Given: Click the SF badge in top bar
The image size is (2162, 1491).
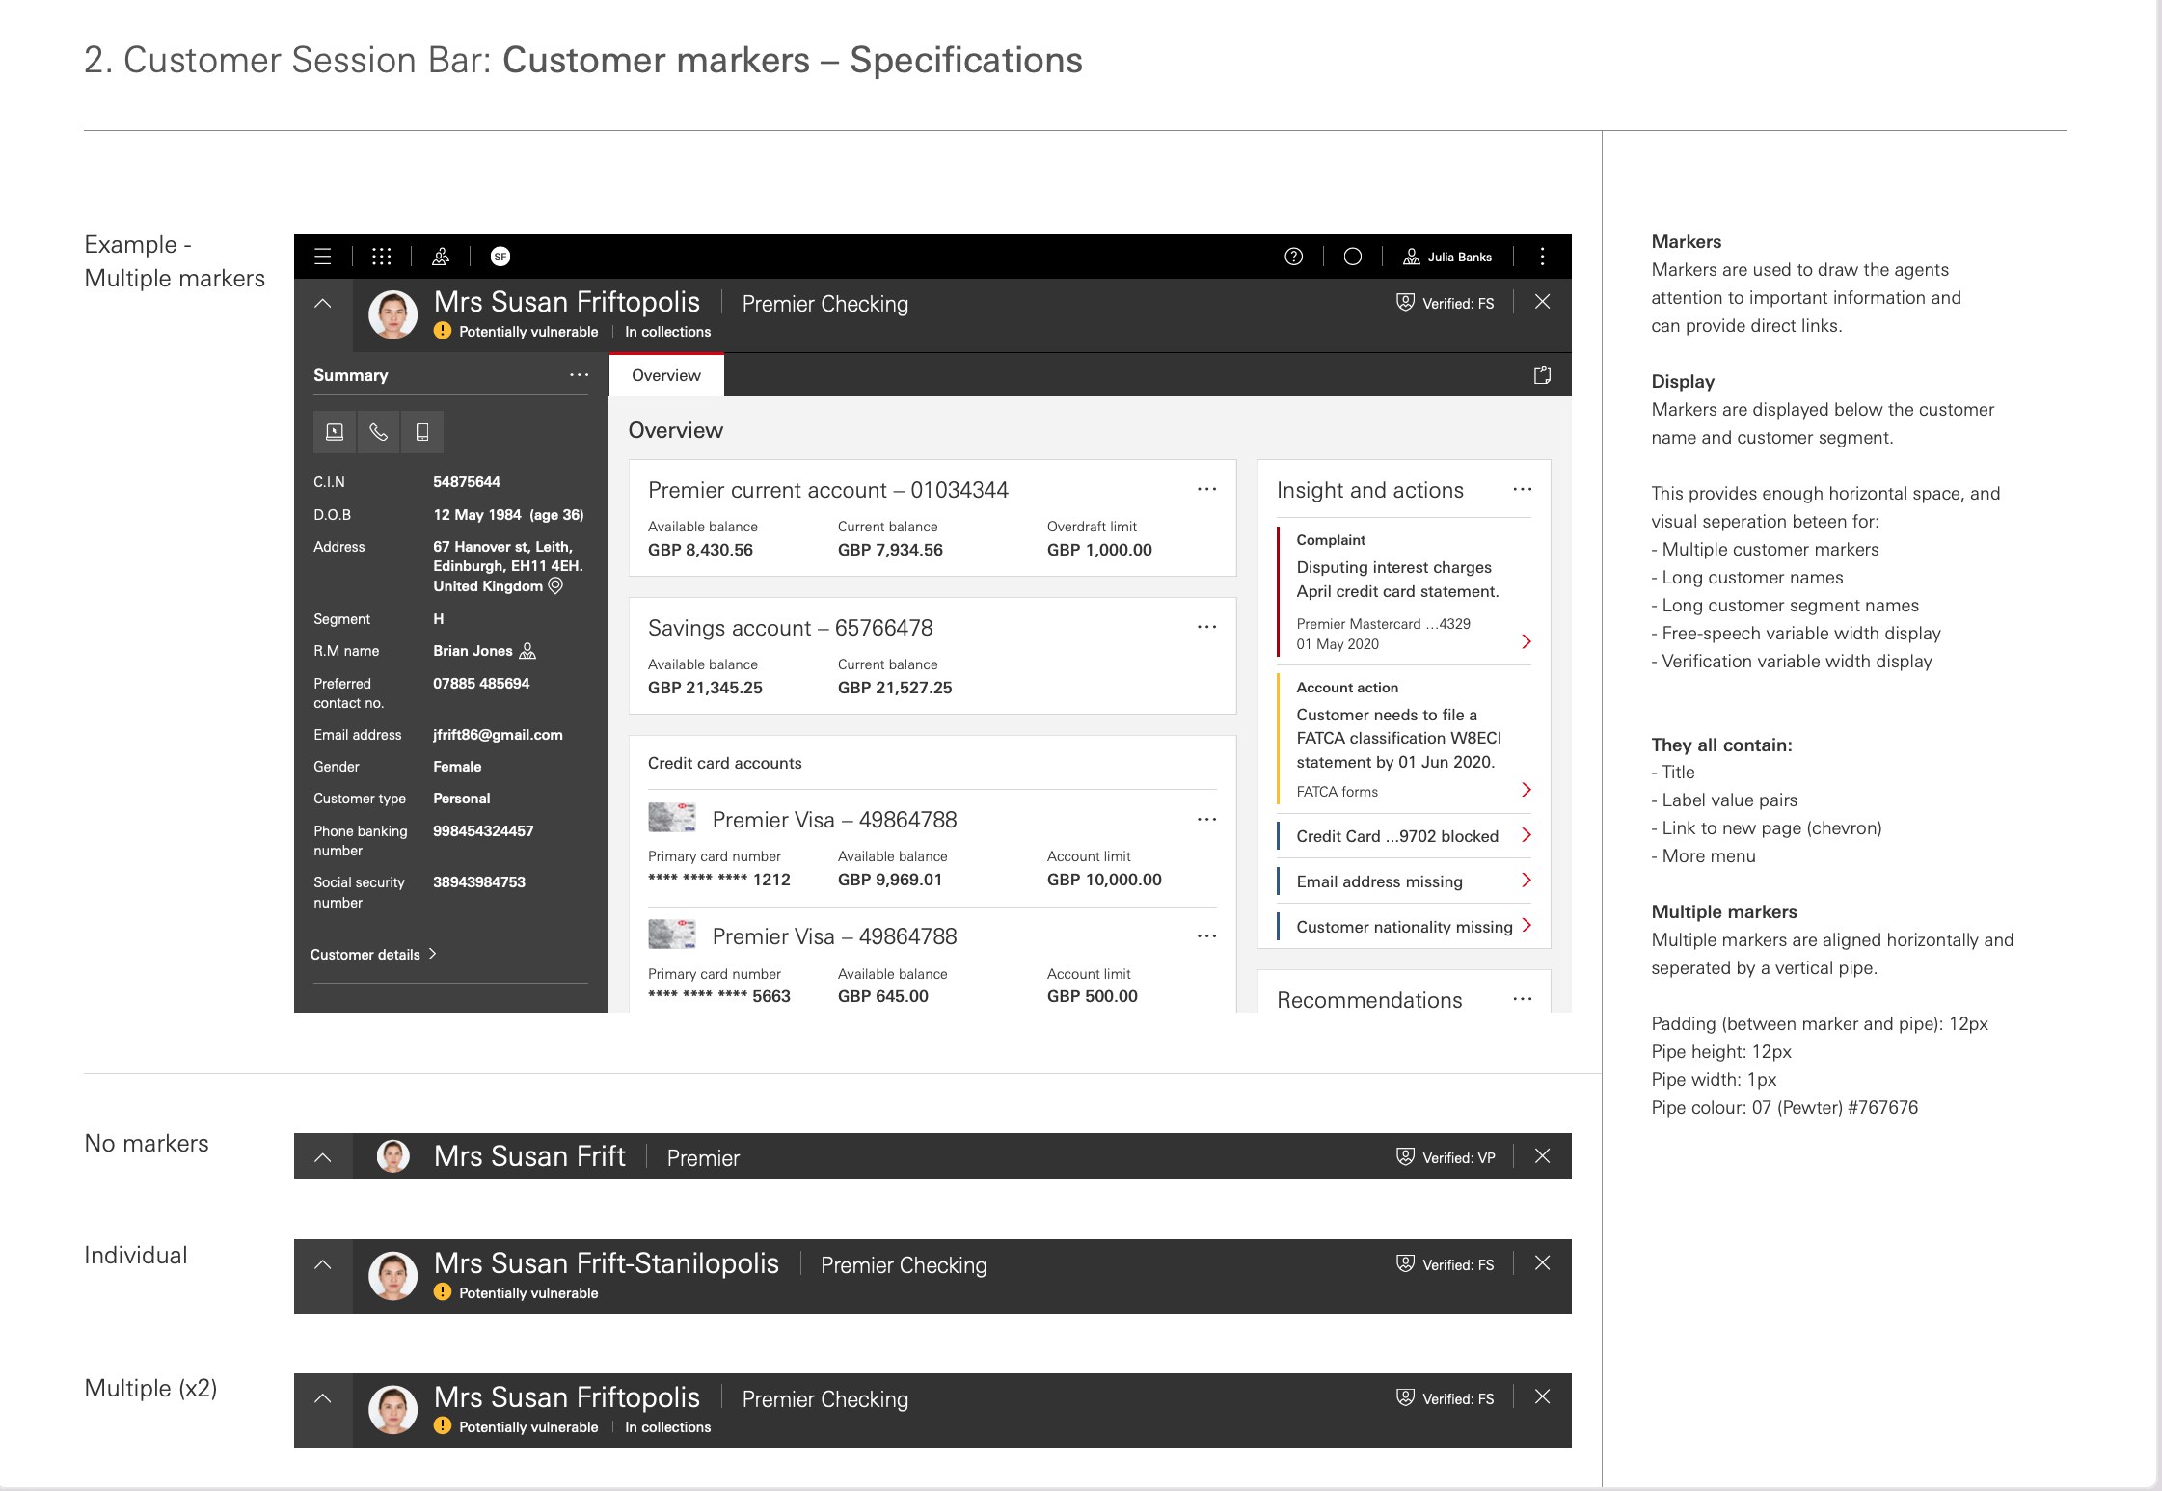Looking at the screenshot, I should pos(500,257).
